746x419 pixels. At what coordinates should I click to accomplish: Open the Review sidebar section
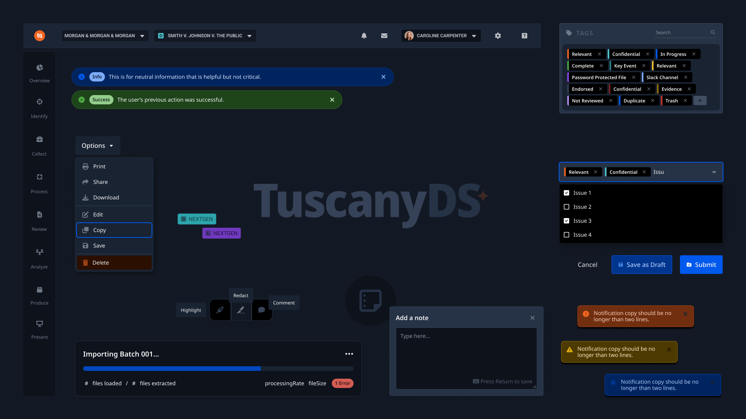pyautogui.click(x=40, y=221)
